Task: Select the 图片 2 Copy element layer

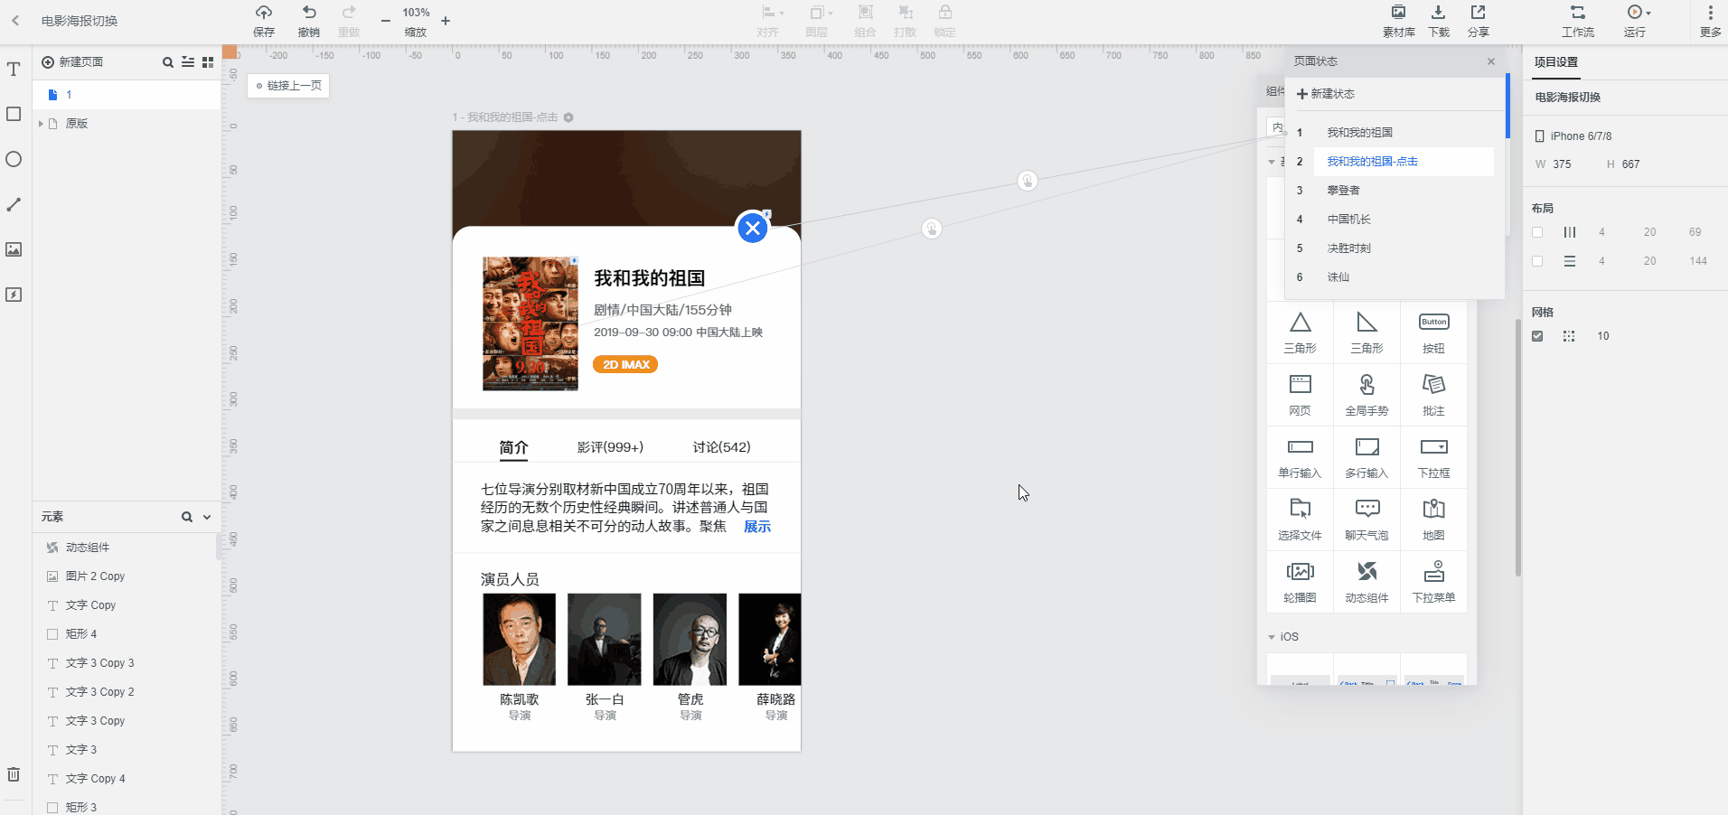Action: [127, 576]
